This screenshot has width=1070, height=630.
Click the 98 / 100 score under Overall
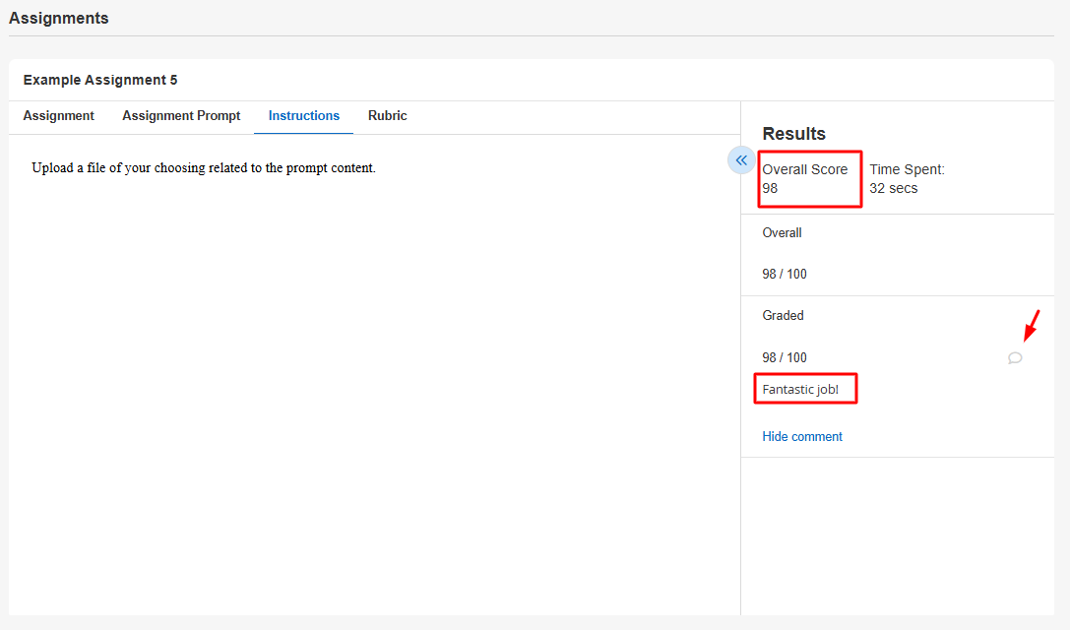coord(784,274)
